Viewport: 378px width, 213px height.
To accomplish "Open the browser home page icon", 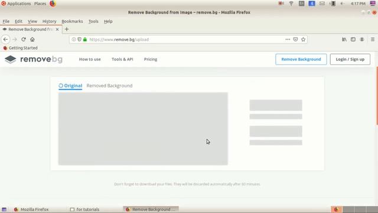I will coord(32,40).
